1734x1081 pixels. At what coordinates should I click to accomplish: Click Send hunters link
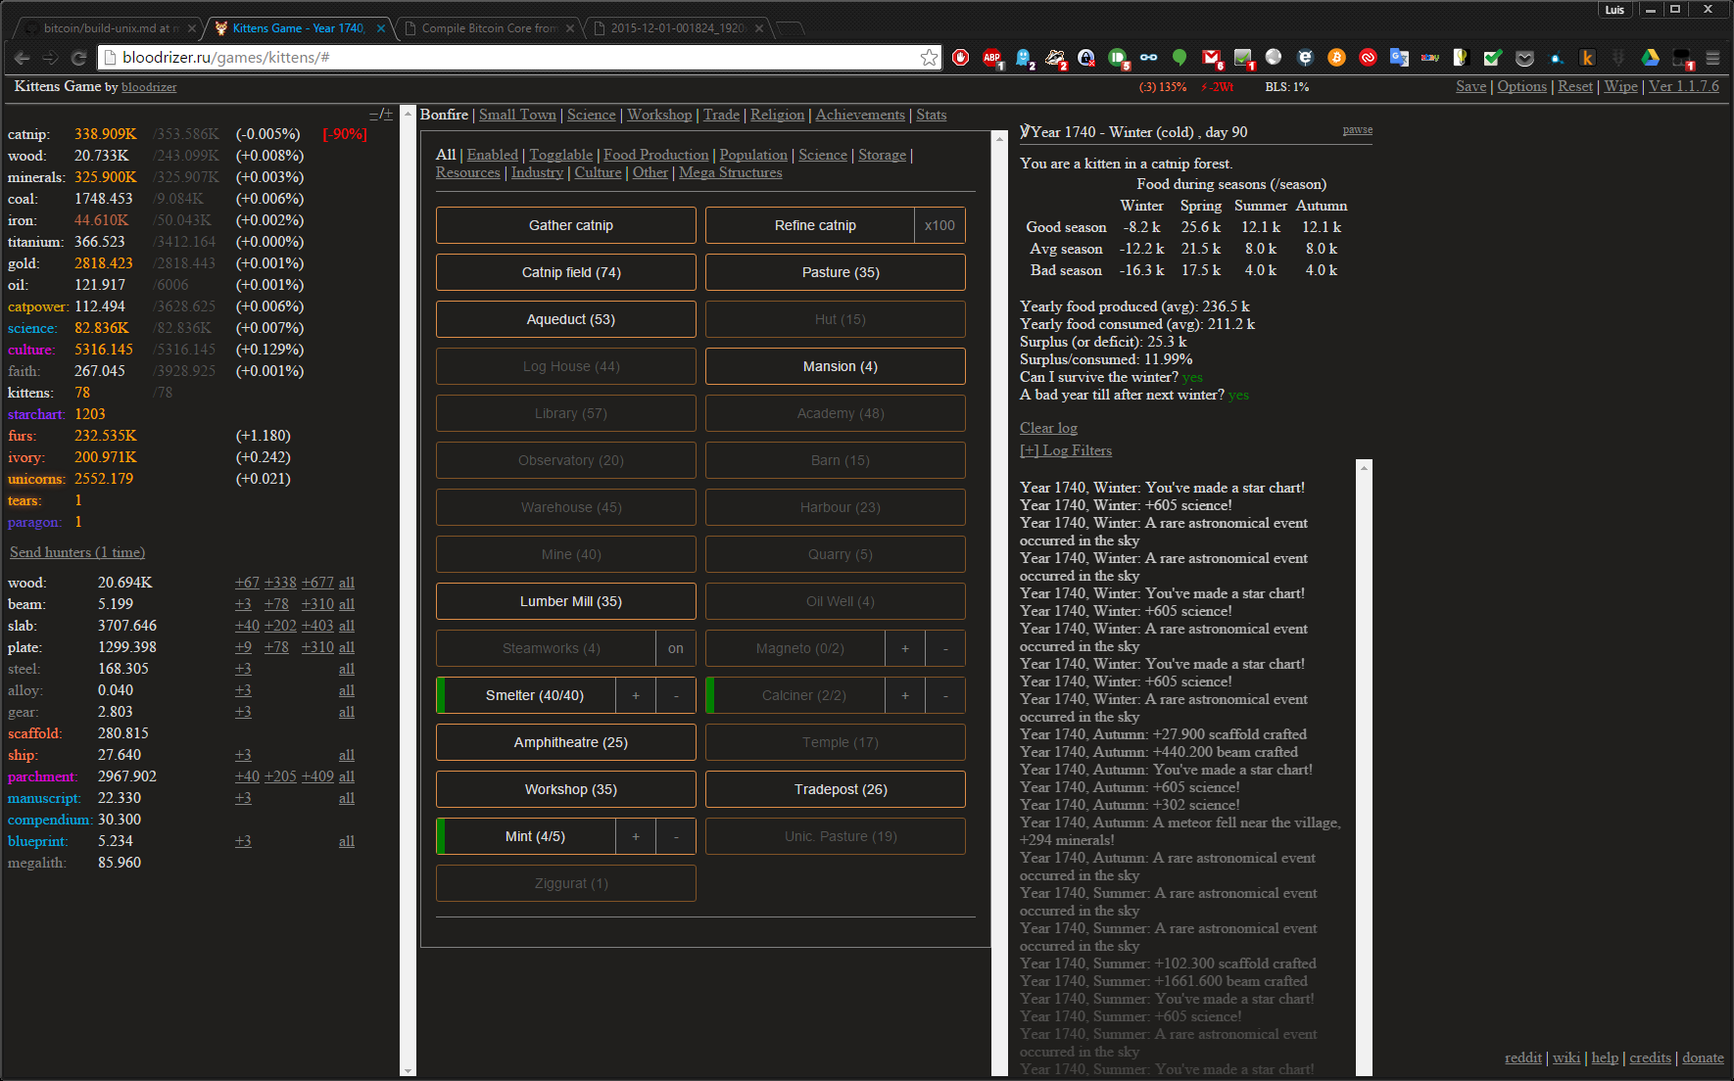point(77,552)
